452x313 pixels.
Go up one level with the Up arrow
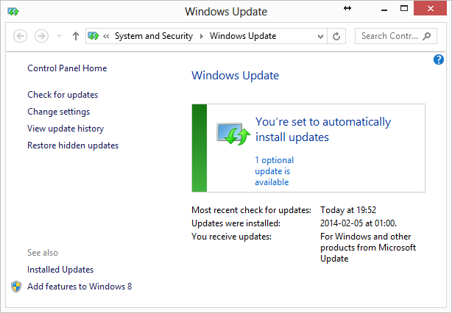[76, 36]
